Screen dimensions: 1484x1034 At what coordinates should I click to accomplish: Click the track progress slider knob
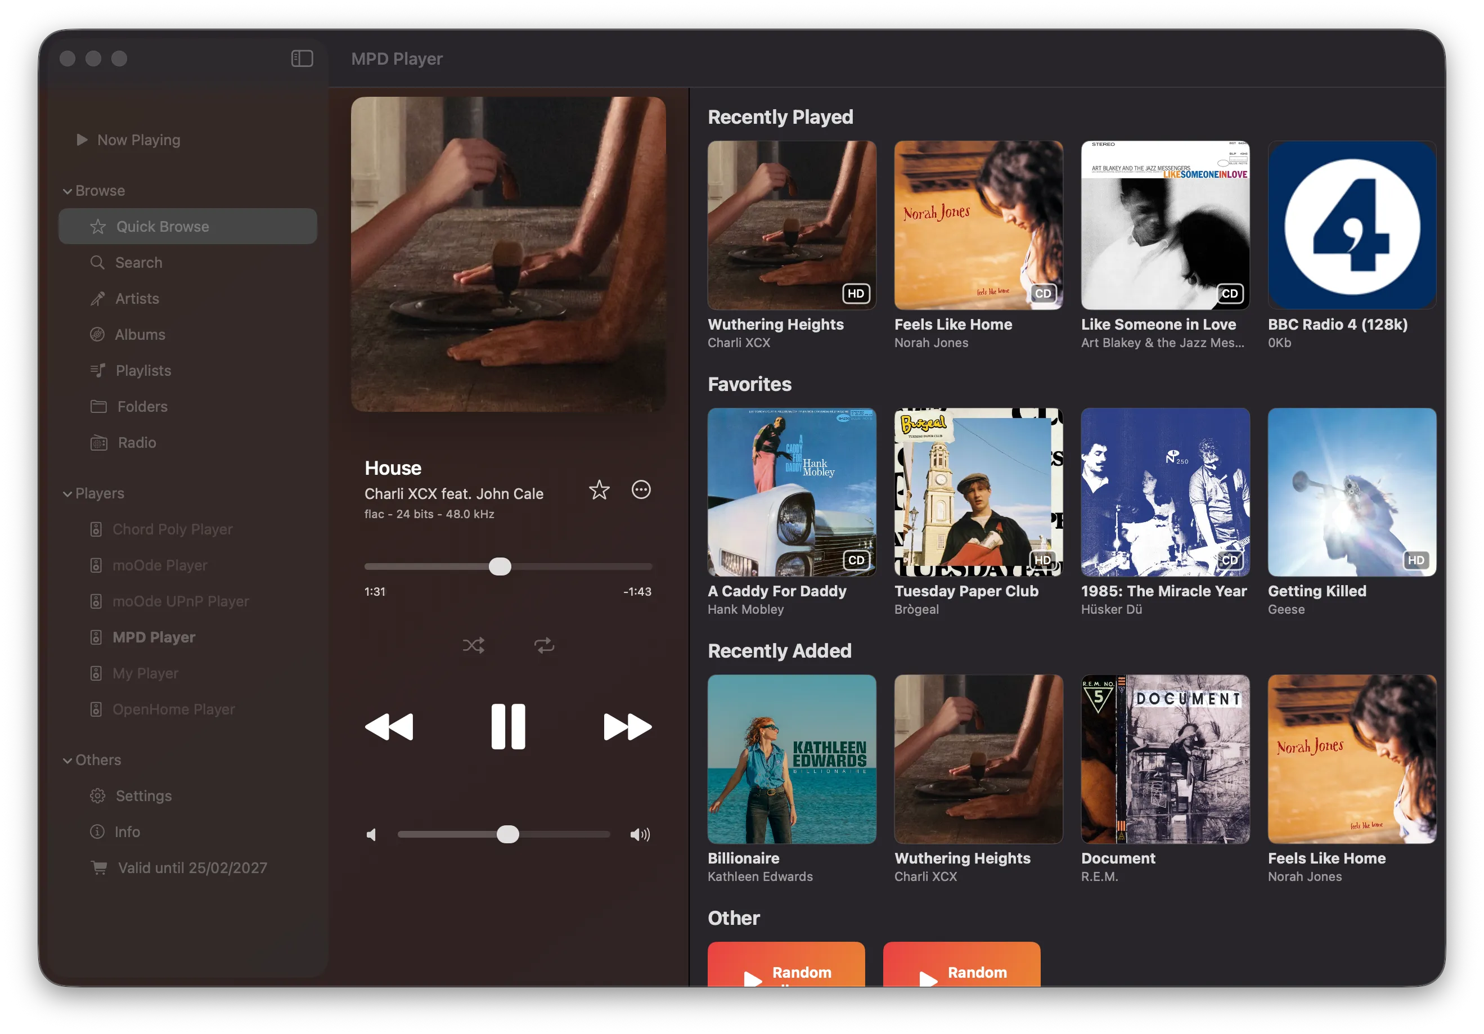[500, 567]
